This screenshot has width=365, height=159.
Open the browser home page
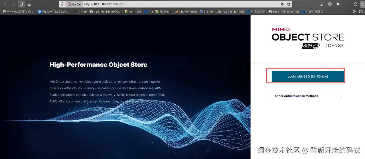[29, 4]
